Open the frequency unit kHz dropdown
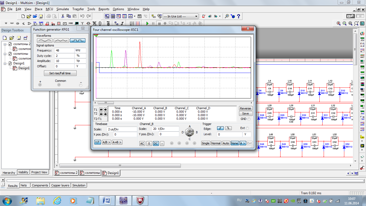The width and height of the screenshot is (366, 206). (80, 50)
